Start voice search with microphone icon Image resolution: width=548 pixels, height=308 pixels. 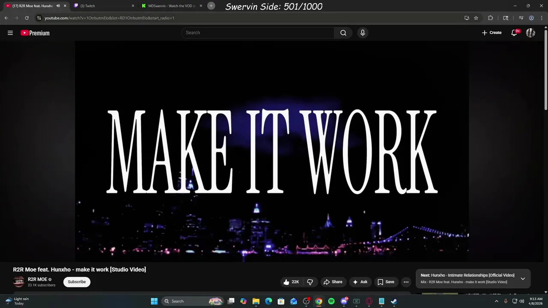click(x=363, y=33)
